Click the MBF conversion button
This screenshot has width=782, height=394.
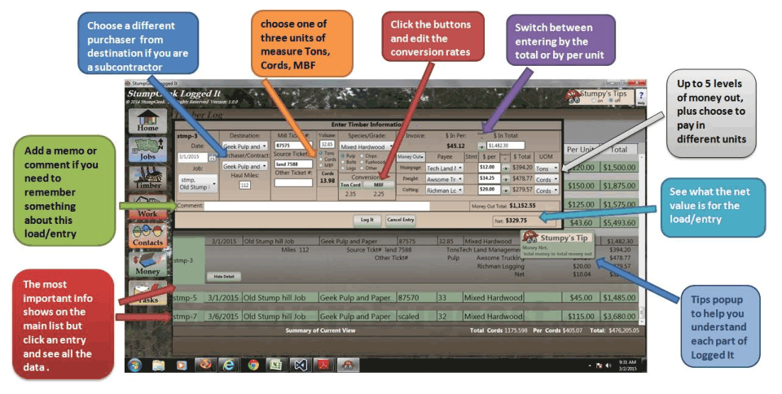[379, 185]
